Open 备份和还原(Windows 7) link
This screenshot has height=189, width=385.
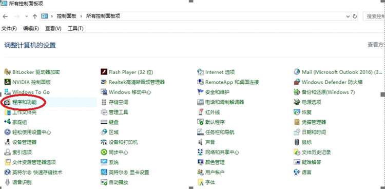click(x=329, y=92)
